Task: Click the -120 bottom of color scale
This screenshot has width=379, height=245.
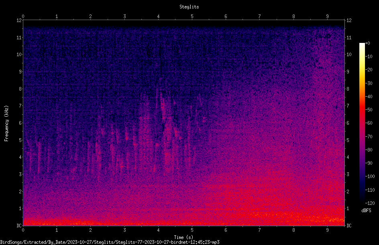Action: (370, 203)
